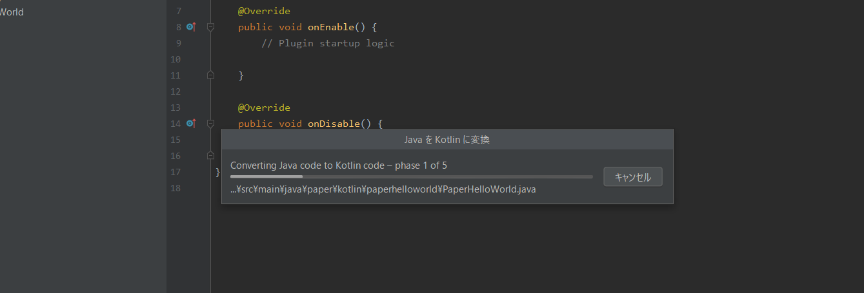Collapse the onEnable method fold marker
864x293 pixels.
click(210, 27)
